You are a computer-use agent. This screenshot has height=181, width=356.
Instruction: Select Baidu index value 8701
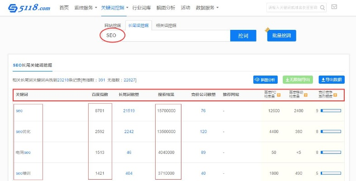[x=100, y=110]
